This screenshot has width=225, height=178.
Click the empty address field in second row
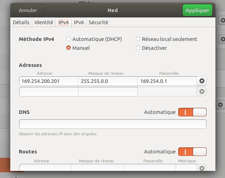click(49, 91)
